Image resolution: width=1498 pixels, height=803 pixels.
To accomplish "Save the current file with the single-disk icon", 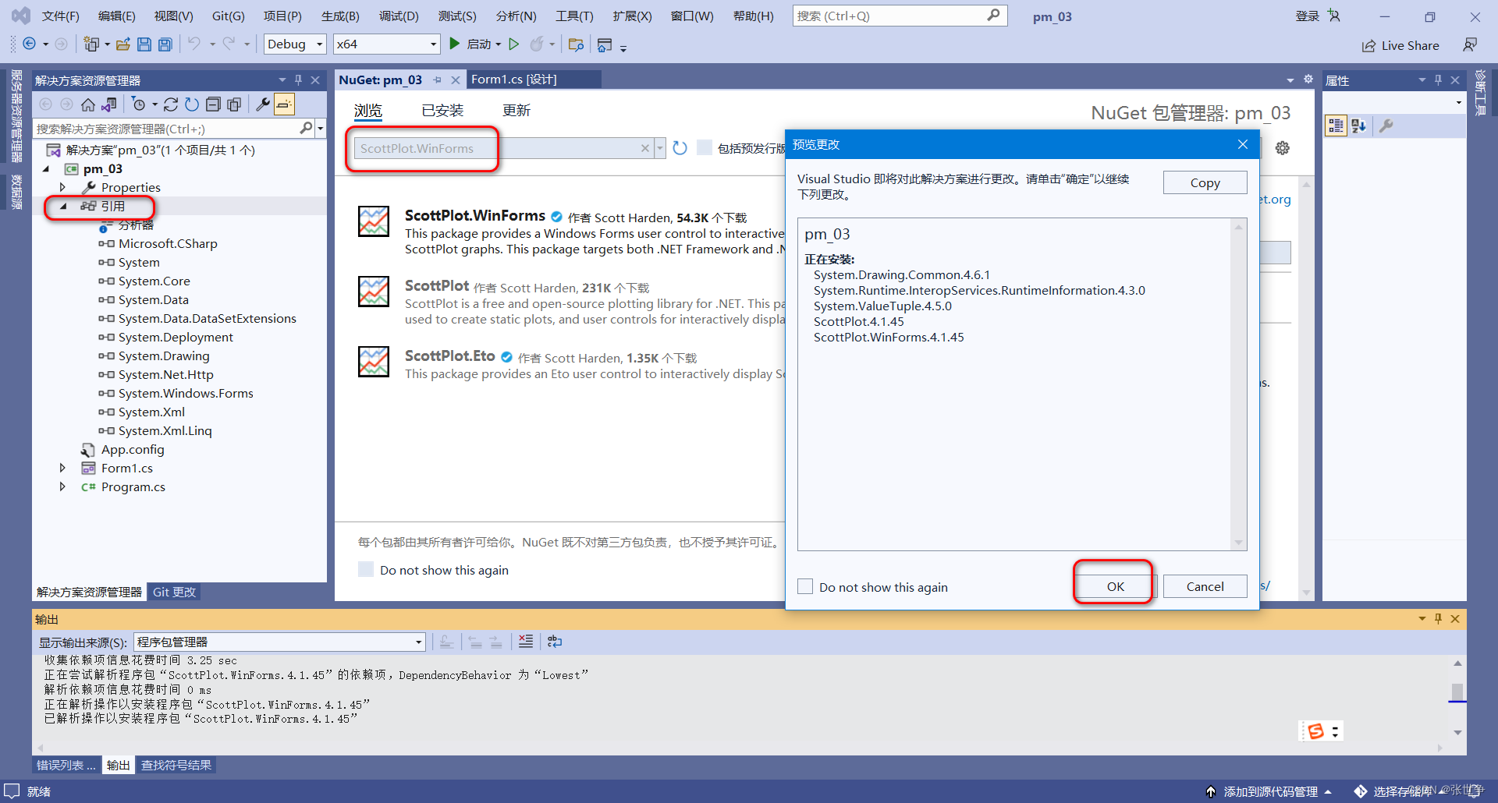I will (144, 44).
